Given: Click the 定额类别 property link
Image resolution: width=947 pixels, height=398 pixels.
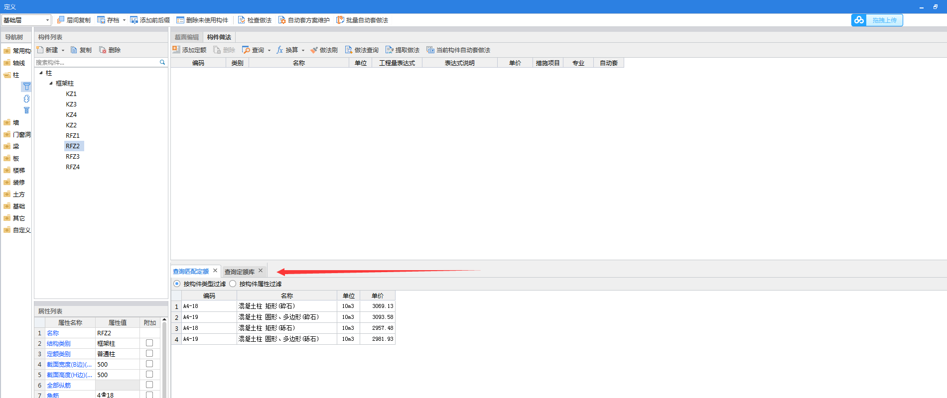Looking at the screenshot, I should pyautogui.click(x=59, y=354).
